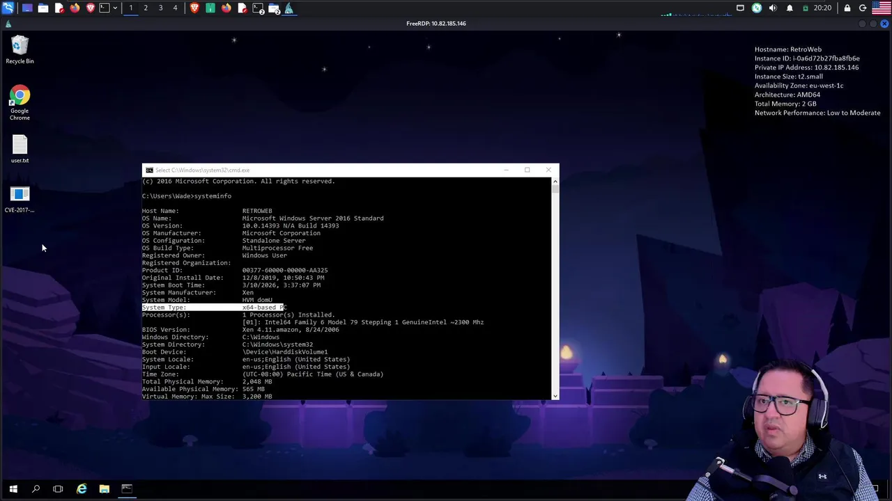Image resolution: width=892 pixels, height=501 pixels.
Task: Click the show desktop launcher beside Kali menu
Action: tap(27, 8)
